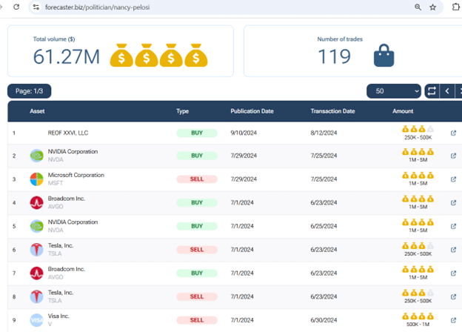The image size is (462, 332).
Task: Bookmark this page with the star icon
Action: pos(433,7)
